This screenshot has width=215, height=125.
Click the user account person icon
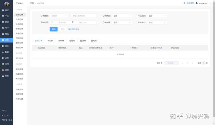196,3
